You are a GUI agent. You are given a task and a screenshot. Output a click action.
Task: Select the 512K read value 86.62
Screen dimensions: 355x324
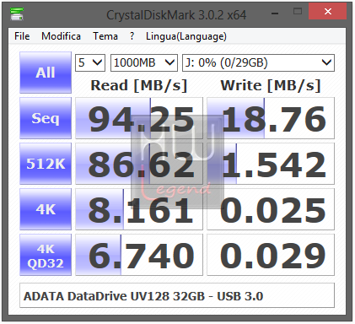pyautogui.click(x=139, y=164)
